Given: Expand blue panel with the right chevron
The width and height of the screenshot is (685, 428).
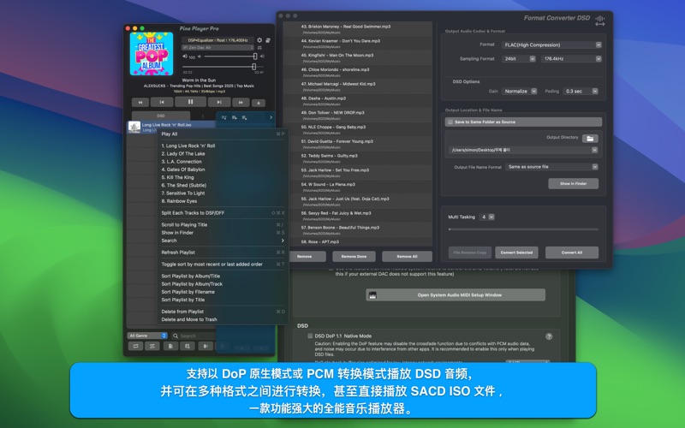Looking at the screenshot, I should pos(271,117).
